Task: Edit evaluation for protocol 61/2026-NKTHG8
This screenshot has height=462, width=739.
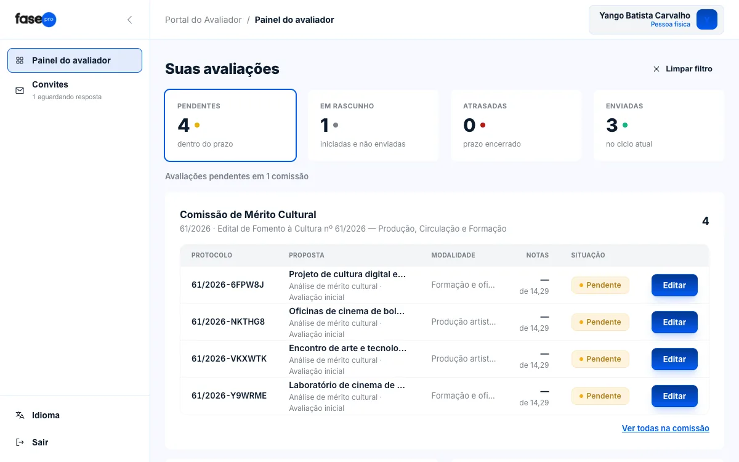Action: (x=674, y=322)
